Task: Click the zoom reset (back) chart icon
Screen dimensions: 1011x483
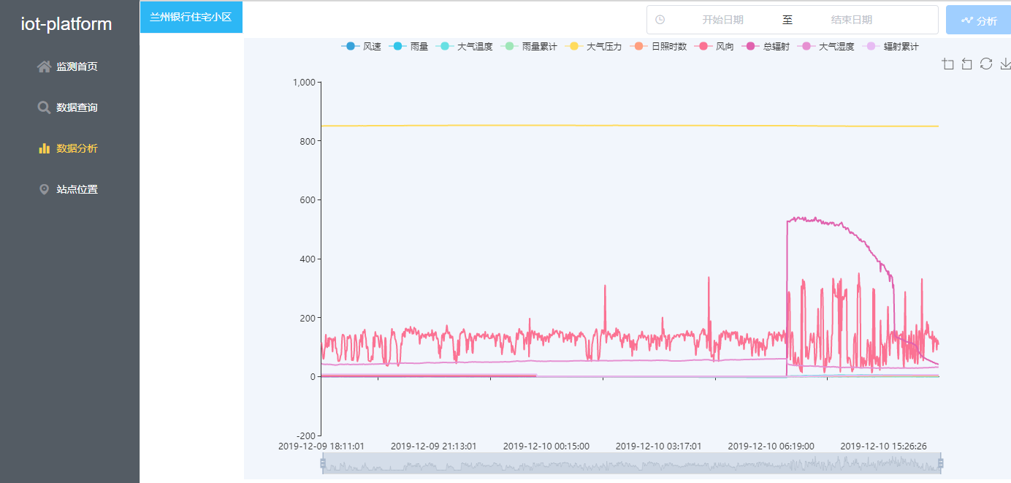Action: (x=966, y=64)
